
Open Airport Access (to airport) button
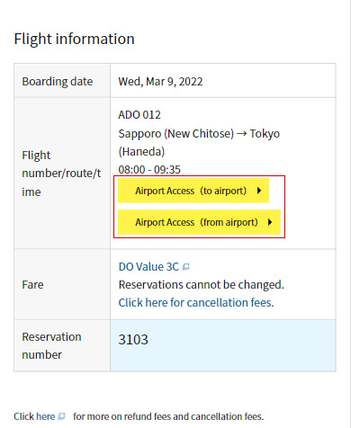(x=193, y=191)
